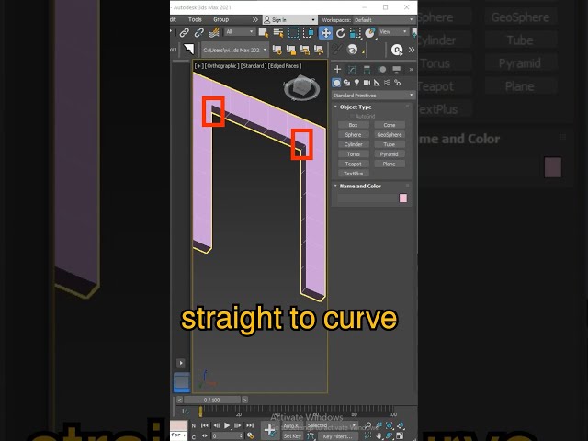Image resolution: width=588 pixels, height=441 pixels.
Task: Select the Geometry category sphere icon
Action: coord(336,83)
